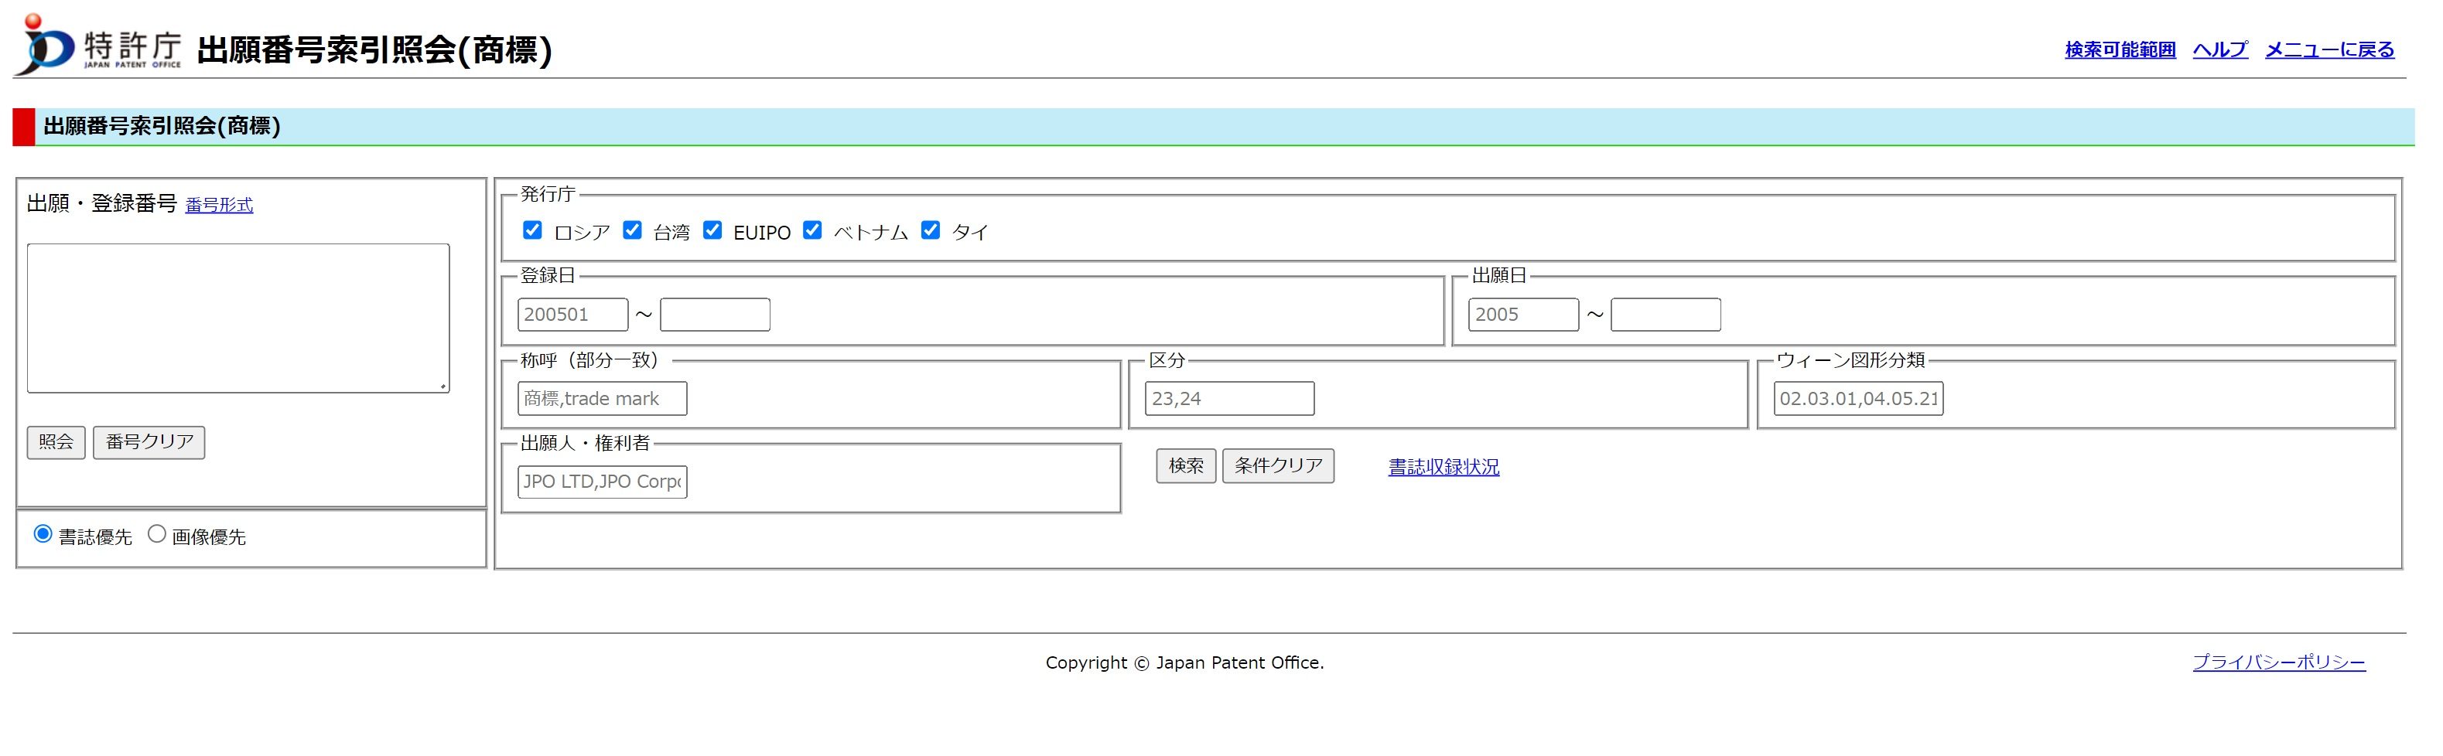Focus the 称呼（部分一致） input field

click(x=602, y=399)
